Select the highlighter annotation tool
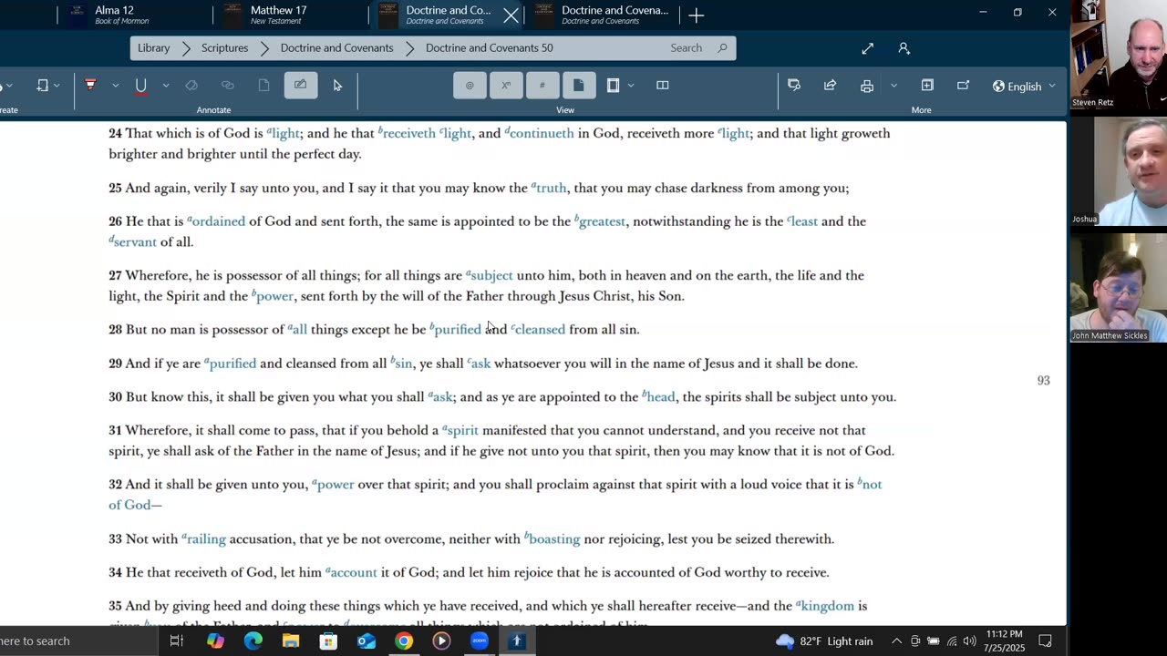1167x656 pixels. [x=90, y=85]
